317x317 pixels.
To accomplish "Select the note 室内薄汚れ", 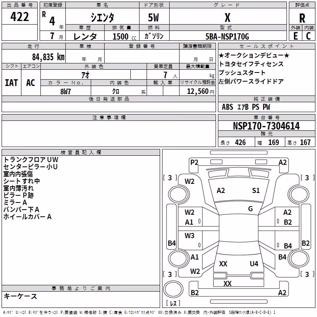I will (x=18, y=188).
